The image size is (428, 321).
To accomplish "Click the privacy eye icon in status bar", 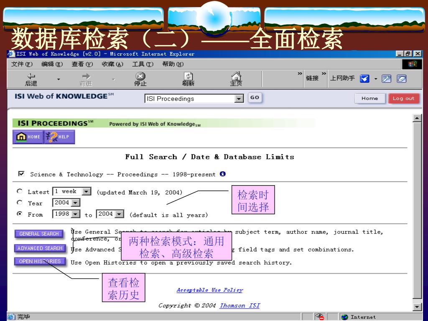I will (x=319, y=317).
